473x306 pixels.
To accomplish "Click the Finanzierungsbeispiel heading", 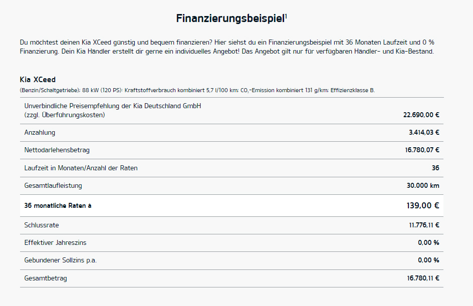I will [x=230, y=19].
